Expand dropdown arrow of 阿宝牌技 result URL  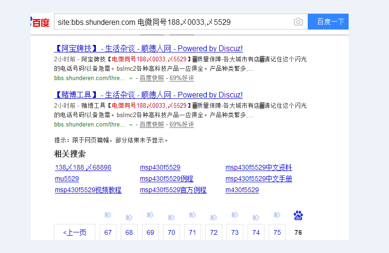click(x=131, y=79)
